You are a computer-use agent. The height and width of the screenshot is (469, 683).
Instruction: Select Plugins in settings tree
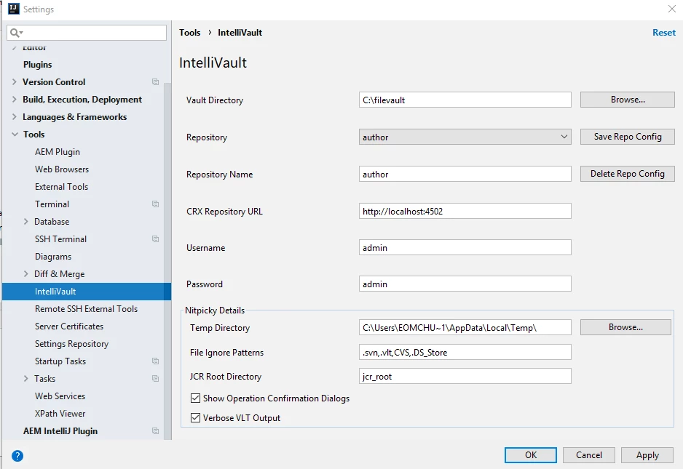pos(37,65)
